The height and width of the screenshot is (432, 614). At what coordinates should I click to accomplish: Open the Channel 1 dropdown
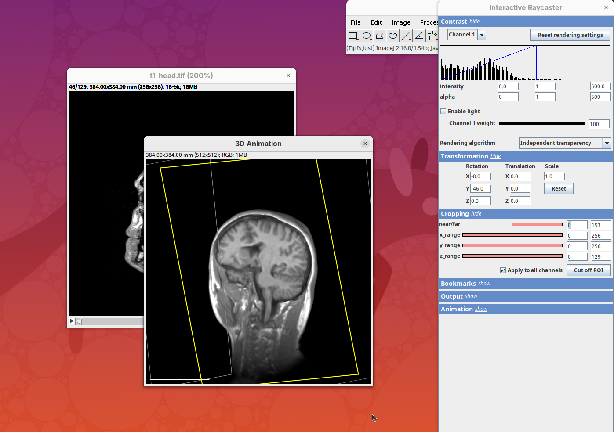tap(482, 35)
